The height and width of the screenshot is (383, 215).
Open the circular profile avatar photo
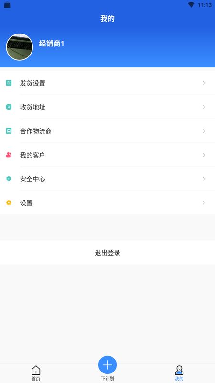pyautogui.click(x=20, y=47)
